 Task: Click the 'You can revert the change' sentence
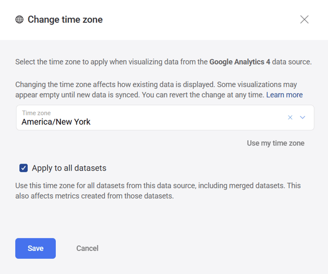pyautogui.click(x=219, y=95)
